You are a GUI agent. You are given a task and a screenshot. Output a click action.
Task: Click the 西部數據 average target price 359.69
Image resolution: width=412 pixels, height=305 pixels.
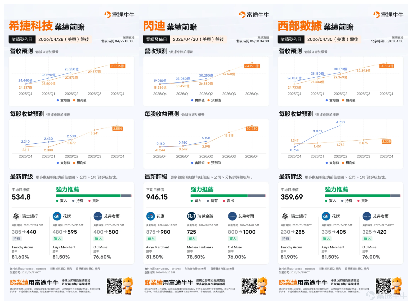292,197
